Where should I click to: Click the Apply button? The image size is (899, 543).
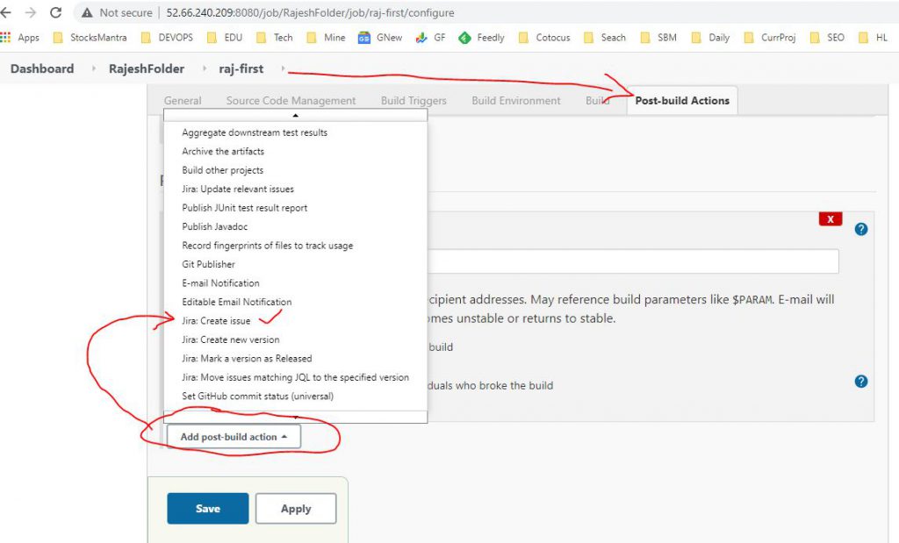tap(296, 509)
